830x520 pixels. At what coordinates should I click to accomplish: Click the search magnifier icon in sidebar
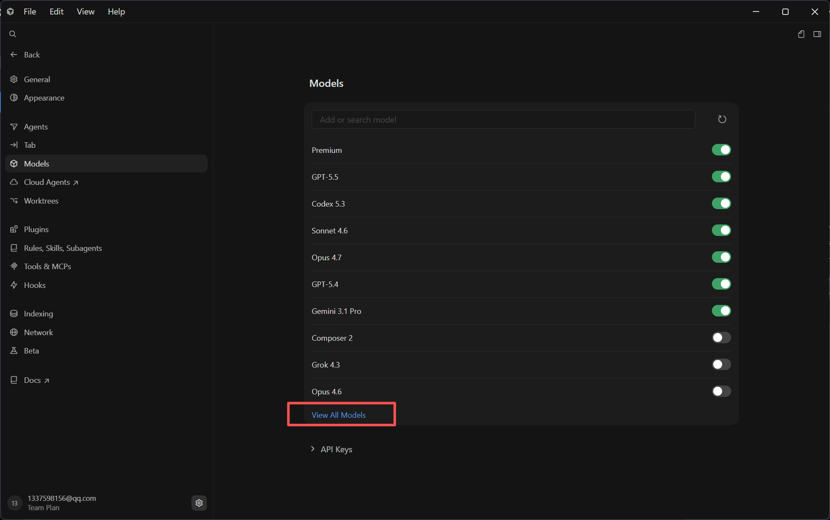tap(13, 34)
